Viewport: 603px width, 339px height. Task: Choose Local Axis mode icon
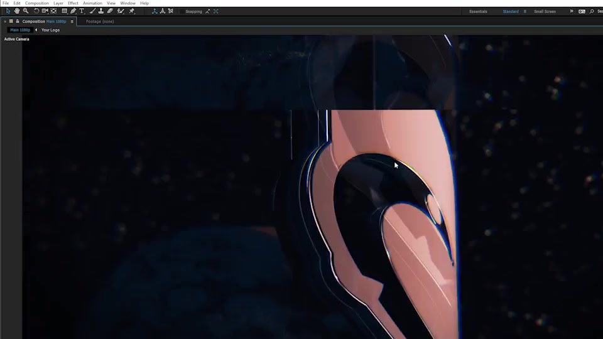tap(155, 11)
